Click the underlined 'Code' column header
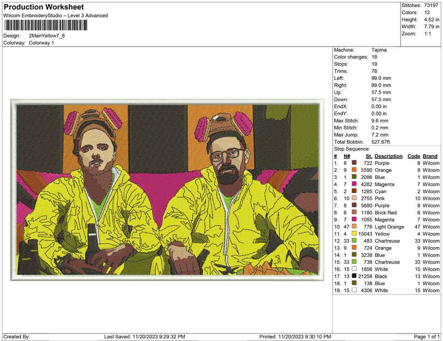The image size is (443, 341). point(413,156)
